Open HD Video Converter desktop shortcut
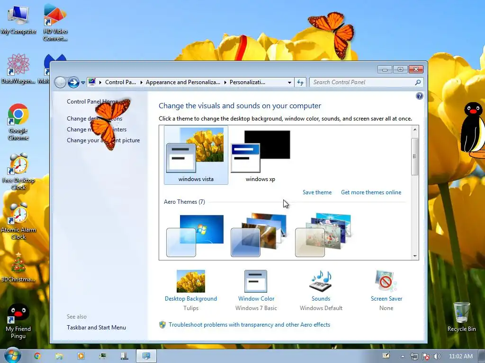 pos(55,22)
